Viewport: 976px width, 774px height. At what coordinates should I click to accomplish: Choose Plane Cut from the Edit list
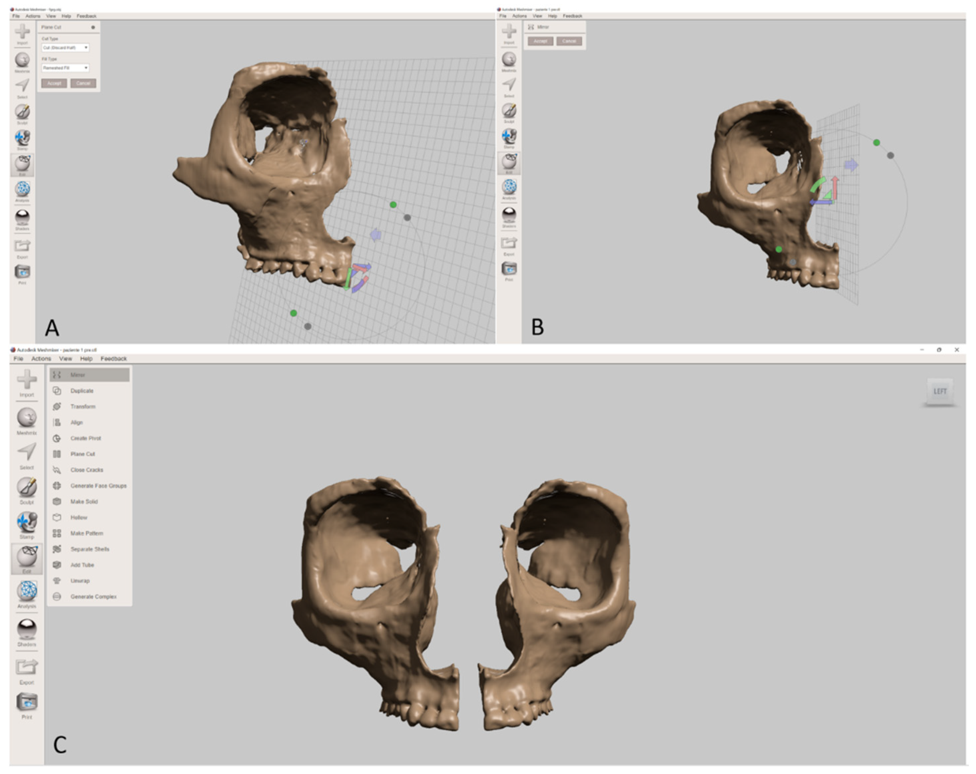pyautogui.click(x=82, y=454)
